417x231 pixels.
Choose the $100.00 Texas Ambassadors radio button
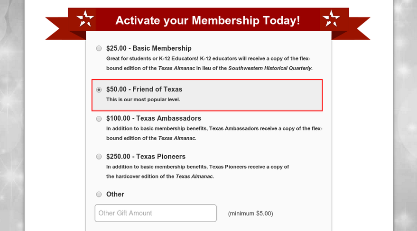pyautogui.click(x=99, y=118)
